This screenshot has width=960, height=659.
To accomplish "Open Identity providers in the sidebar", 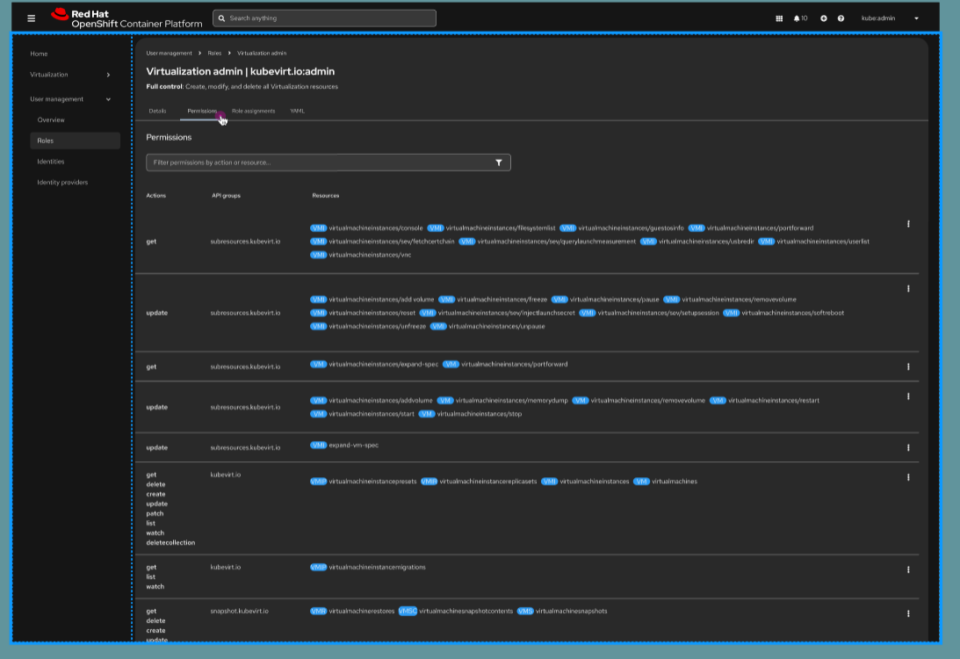I will [62, 183].
